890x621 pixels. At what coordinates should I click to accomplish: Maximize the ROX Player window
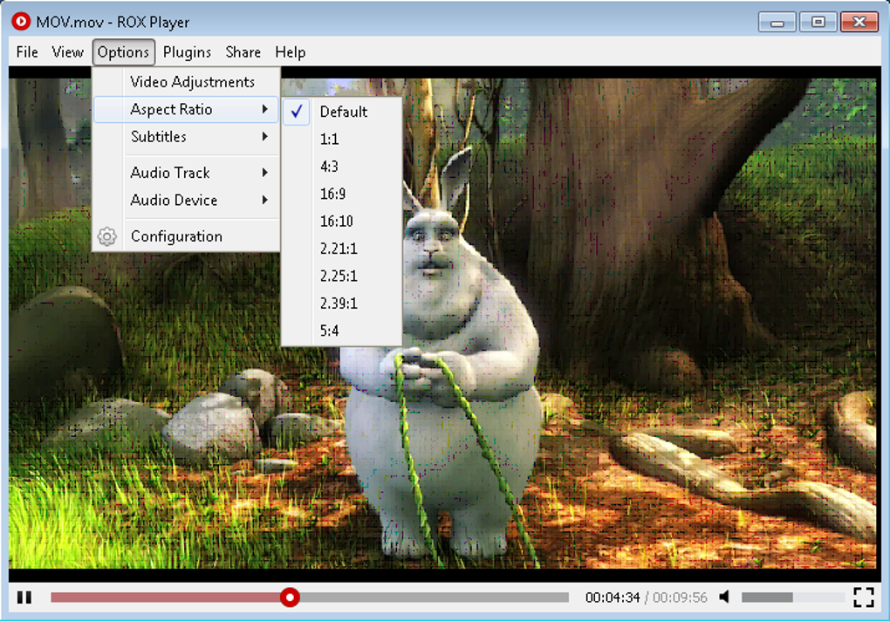818,23
